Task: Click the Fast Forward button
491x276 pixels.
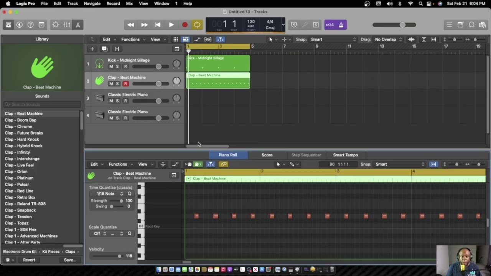Action: coord(144,25)
